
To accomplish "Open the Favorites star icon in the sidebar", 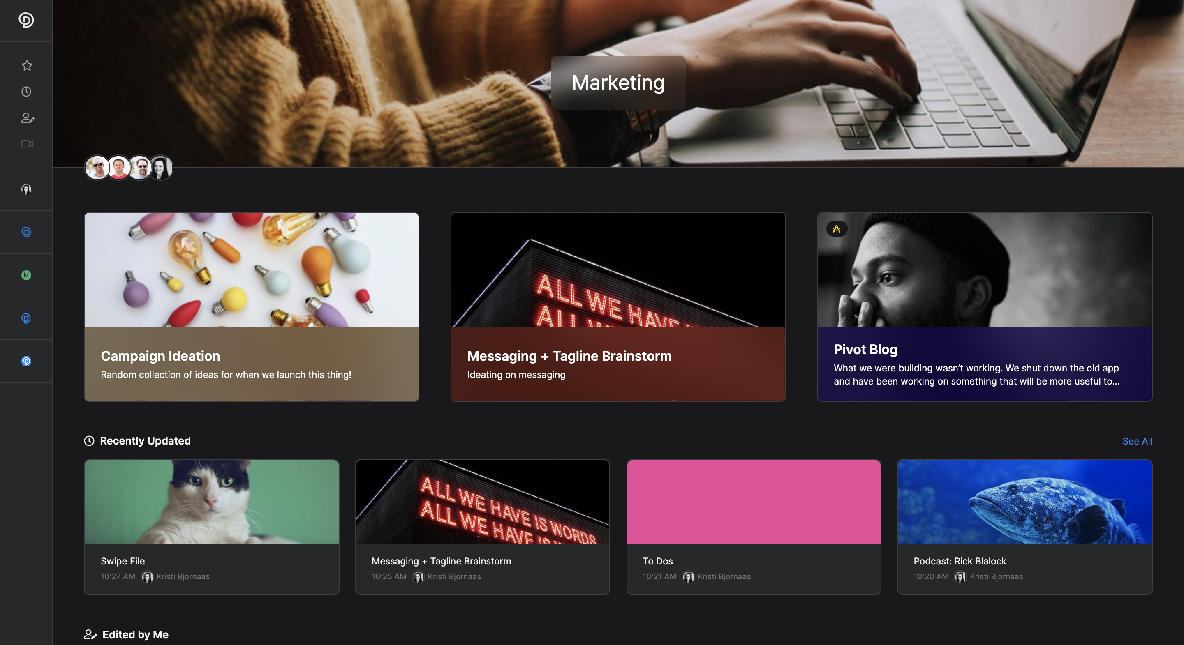I will click(27, 65).
